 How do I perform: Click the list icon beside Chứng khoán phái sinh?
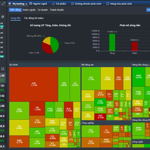pyautogui.click(x=72, y=4)
